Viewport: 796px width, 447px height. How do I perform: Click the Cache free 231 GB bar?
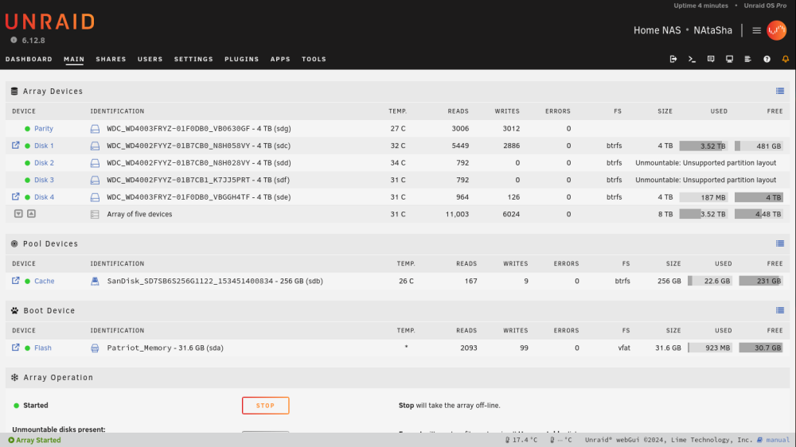click(x=761, y=281)
